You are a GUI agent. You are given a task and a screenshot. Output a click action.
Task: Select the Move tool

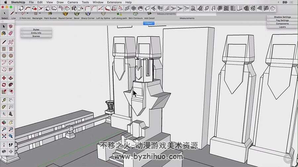click(4, 78)
